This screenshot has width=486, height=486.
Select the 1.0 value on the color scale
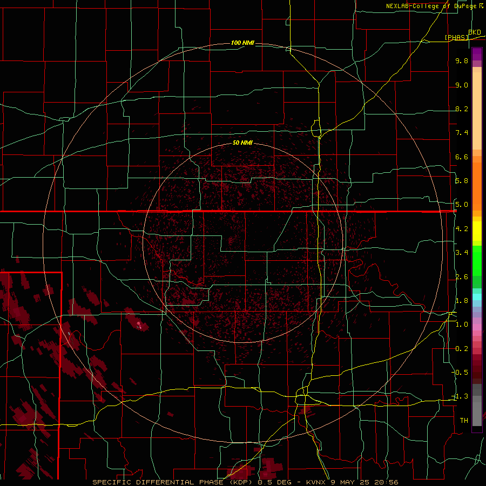tap(462, 325)
